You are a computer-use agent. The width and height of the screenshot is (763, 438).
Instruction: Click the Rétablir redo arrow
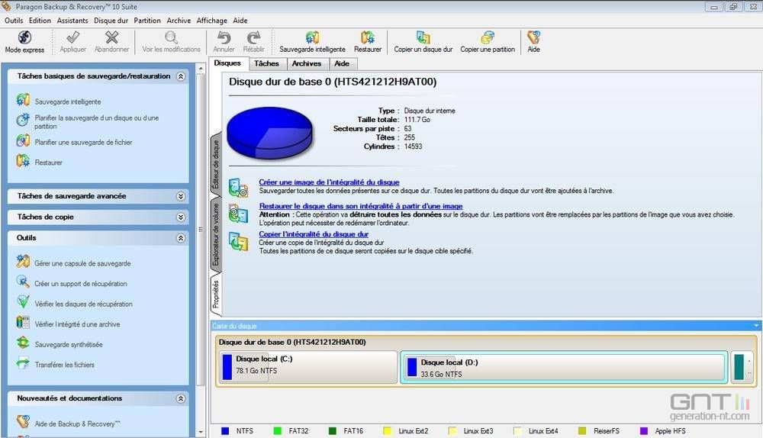point(253,37)
